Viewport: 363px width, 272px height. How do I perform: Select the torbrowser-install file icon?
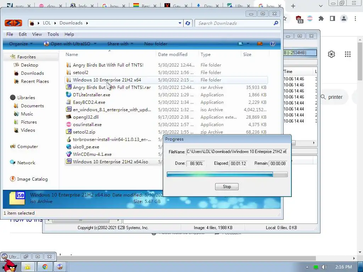[68, 139]
